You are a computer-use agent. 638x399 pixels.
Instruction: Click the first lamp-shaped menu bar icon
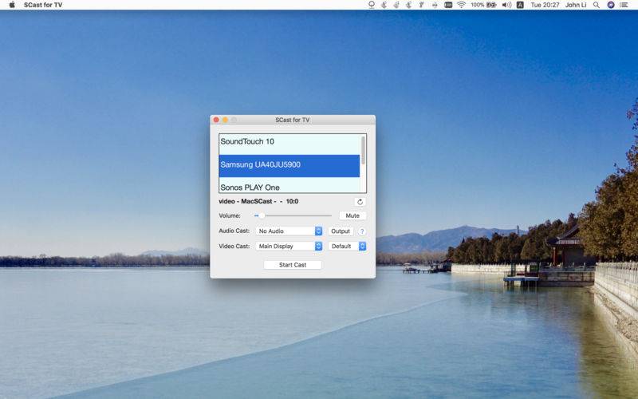[x=371, y=5]
